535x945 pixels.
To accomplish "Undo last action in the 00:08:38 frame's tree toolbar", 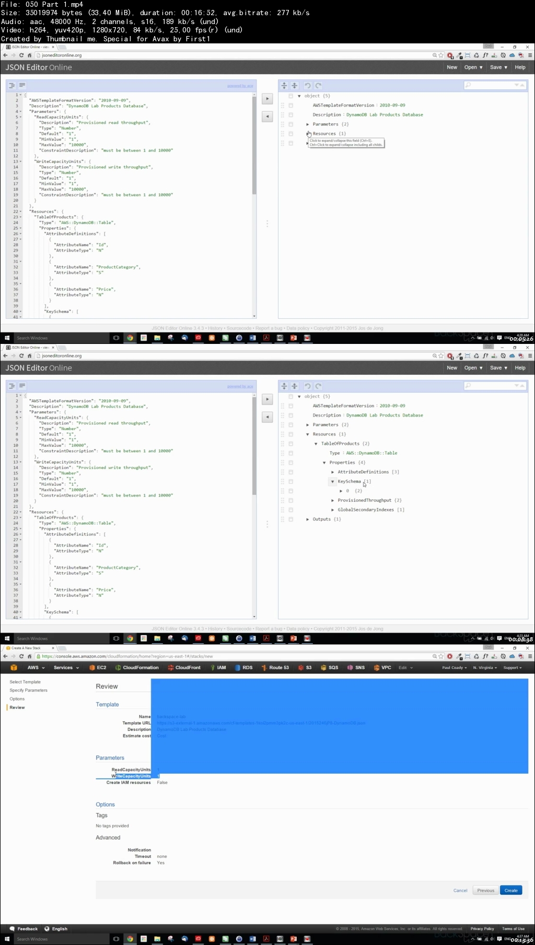I will [x=308, y=386].
